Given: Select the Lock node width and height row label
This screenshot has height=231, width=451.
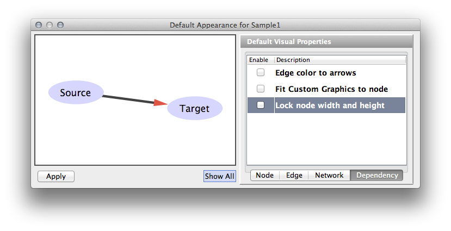Looking at the screenshot, I should click(x=330, y=105).
